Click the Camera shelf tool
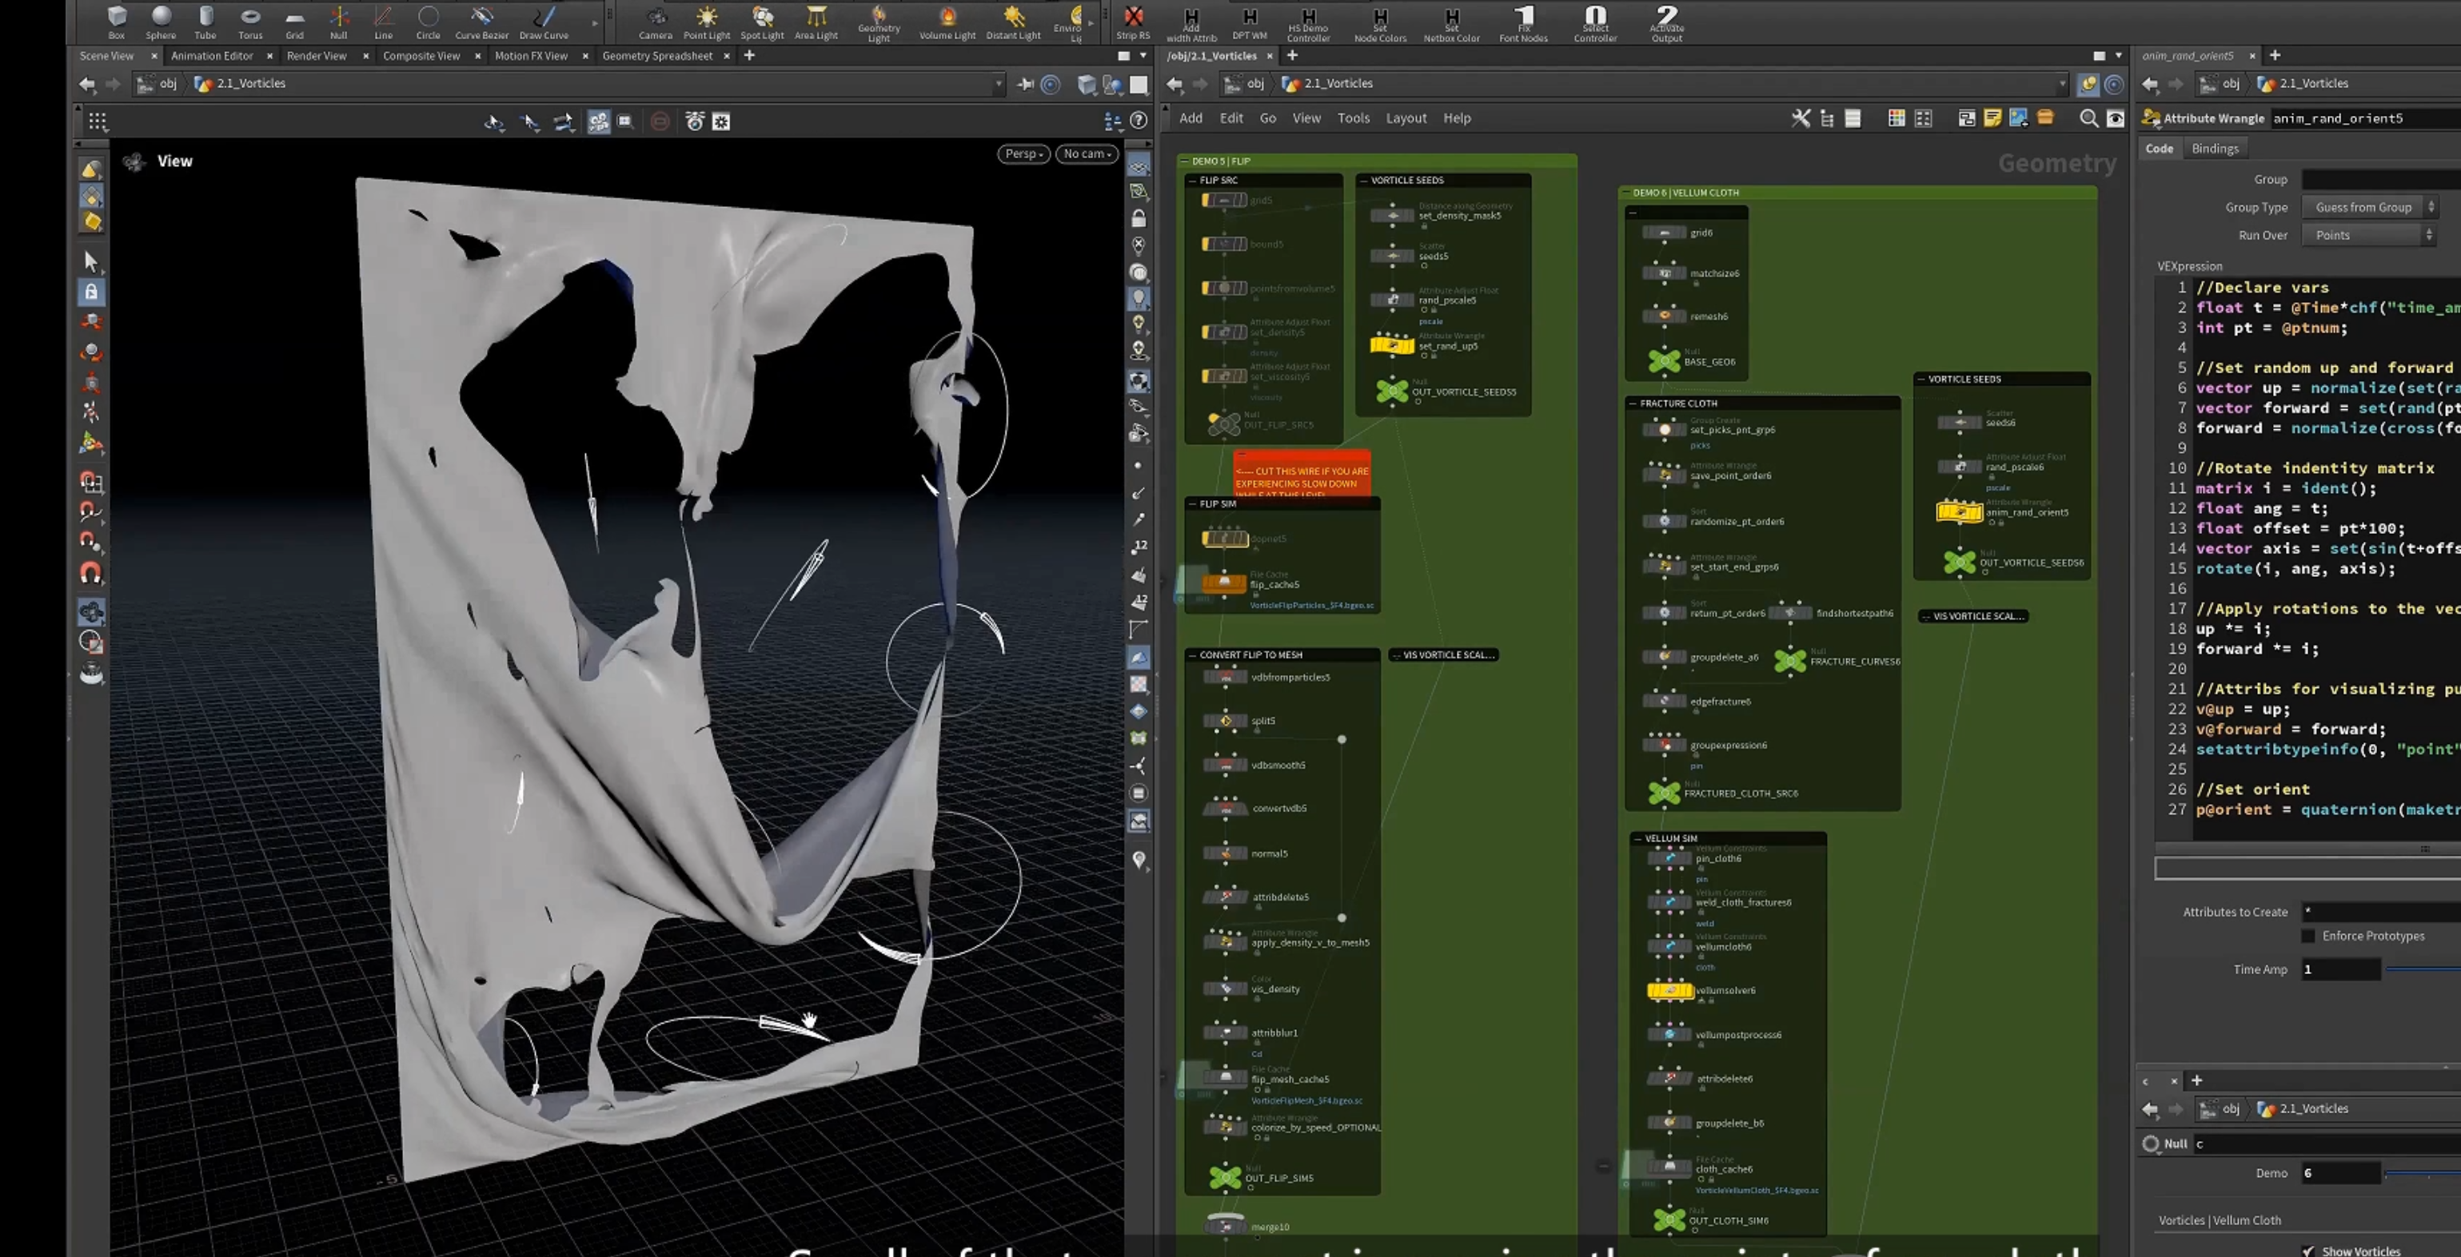The image size is (2461, 1257). click(656, 22)
